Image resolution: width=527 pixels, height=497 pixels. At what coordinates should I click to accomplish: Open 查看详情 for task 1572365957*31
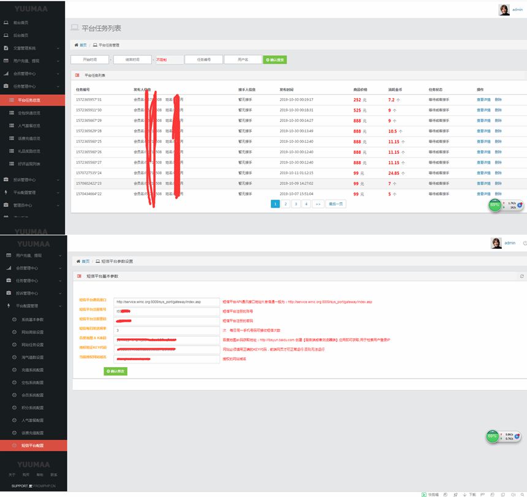tap(483, 99)
